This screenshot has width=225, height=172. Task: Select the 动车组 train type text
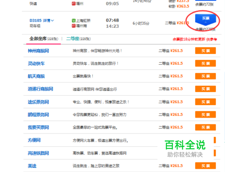pos(35,26)
